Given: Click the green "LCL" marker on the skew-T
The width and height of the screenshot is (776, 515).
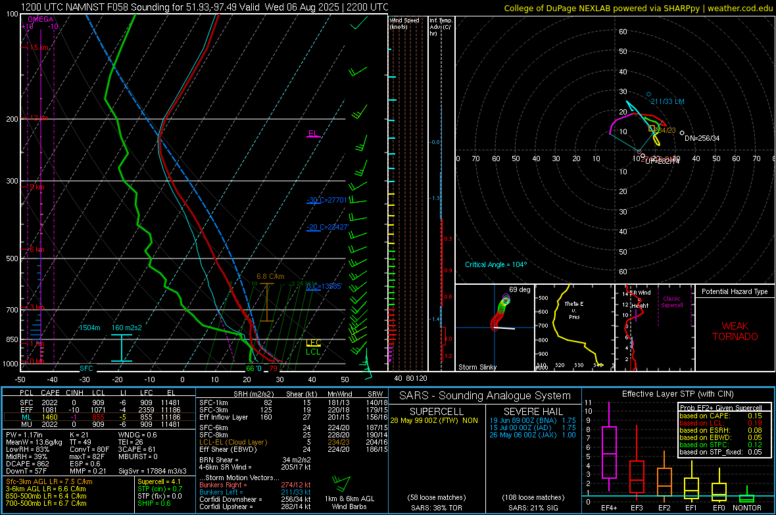Looking at the screenshot, I should [313, 352].
